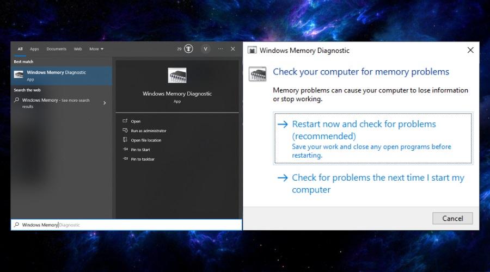Open the three-dot options menu in search
The width and height of the screenshot is (490, 272).
[220, 49]
